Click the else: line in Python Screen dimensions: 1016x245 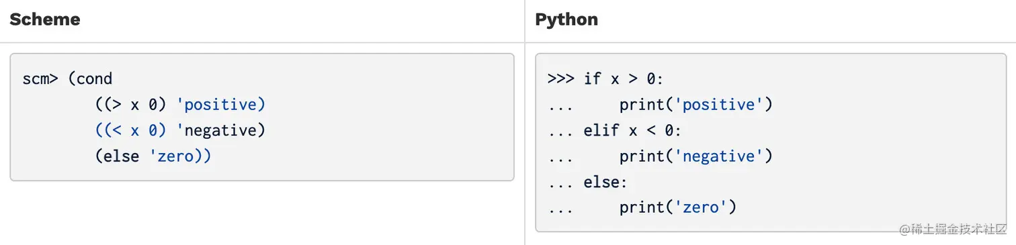[x=605, y=182]
